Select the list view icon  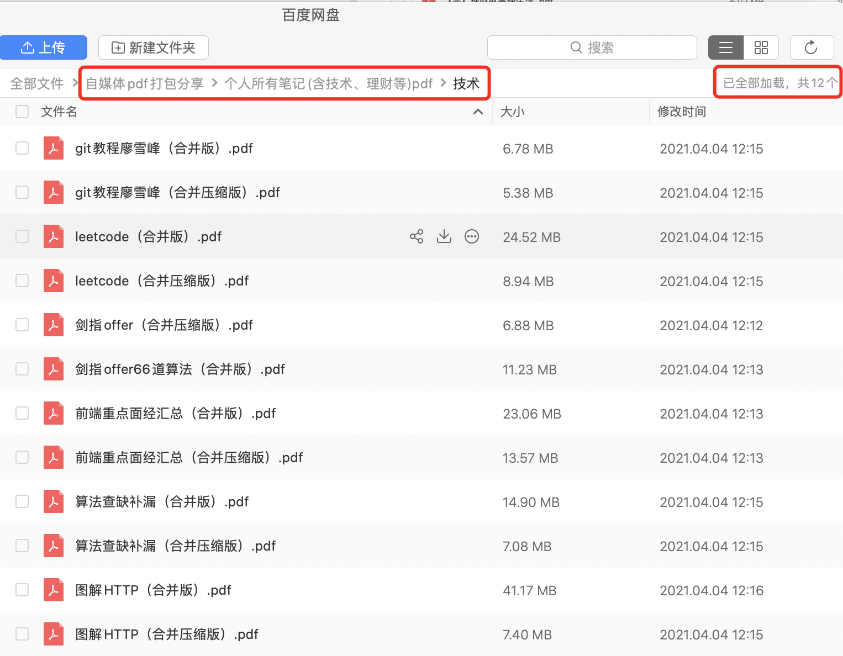[x=725, y=47]
